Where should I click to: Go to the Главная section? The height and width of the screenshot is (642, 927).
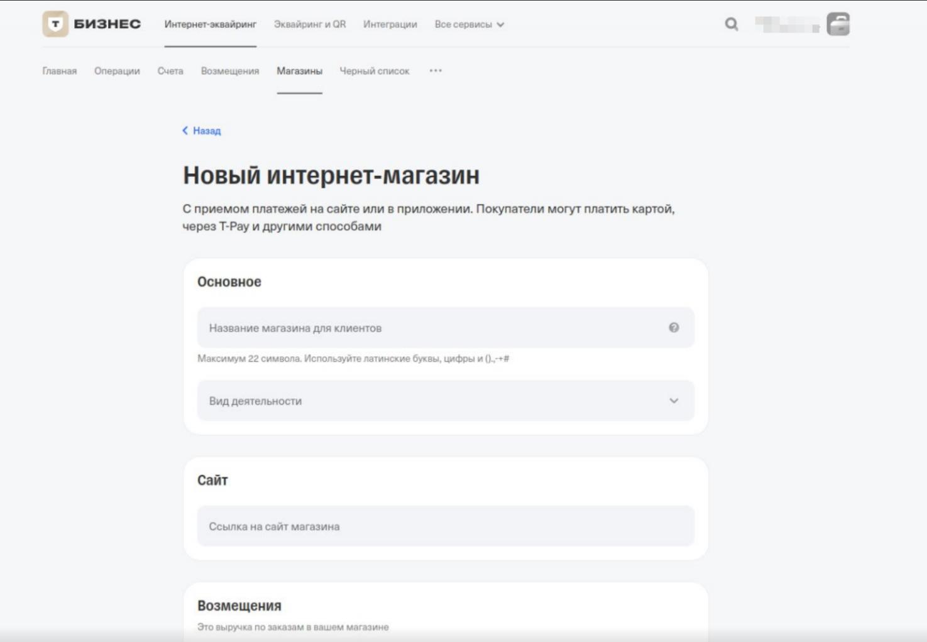click(60, 71)
